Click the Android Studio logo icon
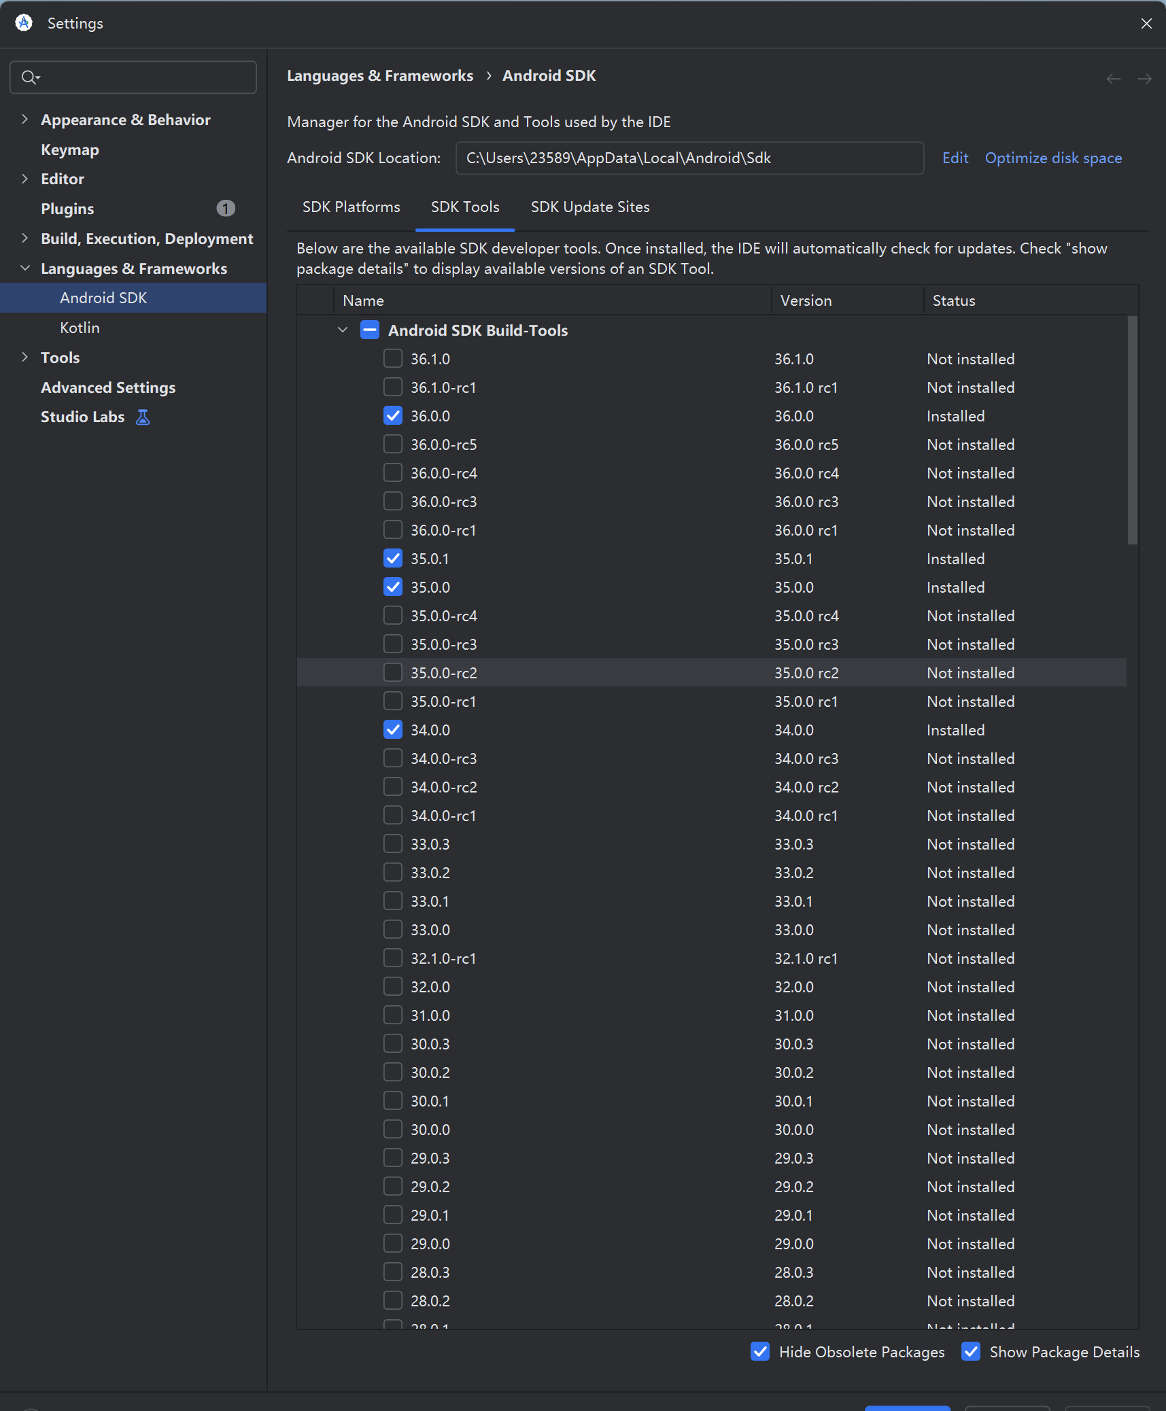The image size is (1166, 1411). [x=24, y=23]
